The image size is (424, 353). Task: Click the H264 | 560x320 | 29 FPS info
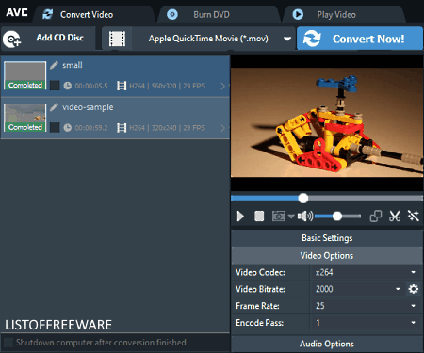tap(168, 86)
